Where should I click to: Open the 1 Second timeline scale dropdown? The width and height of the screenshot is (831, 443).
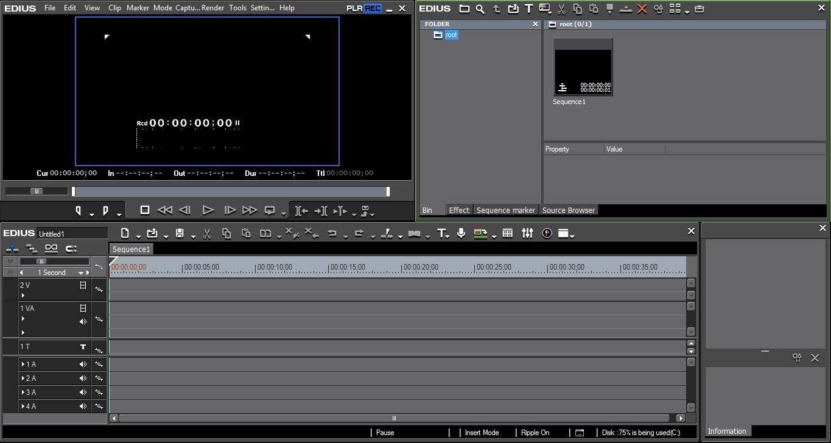80,273
